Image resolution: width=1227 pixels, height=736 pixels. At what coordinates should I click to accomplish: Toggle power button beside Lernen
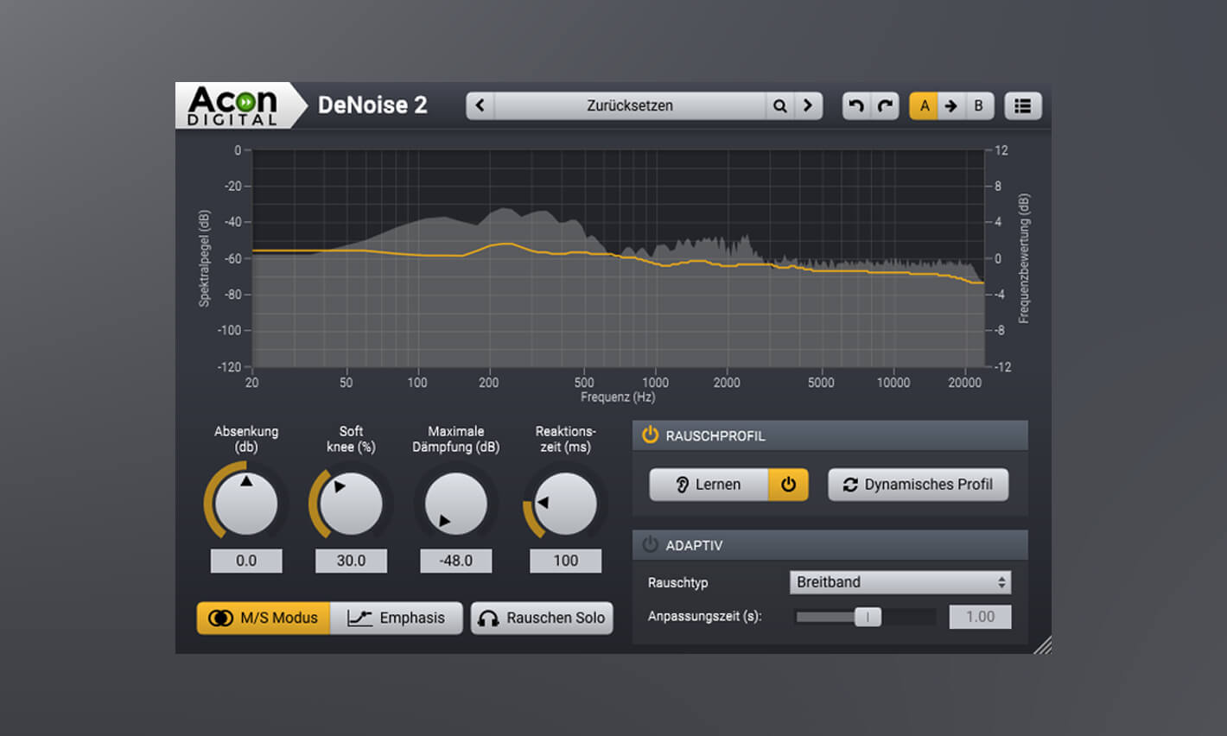(788, 485)
